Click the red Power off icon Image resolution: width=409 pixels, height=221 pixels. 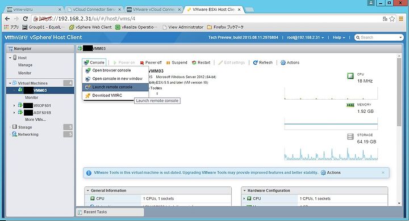coord(142,63)
